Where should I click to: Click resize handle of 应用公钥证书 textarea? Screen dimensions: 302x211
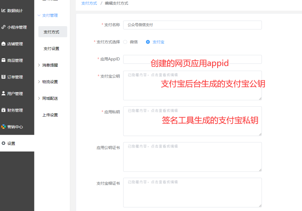pyautogui.click(x=260, y=170)
